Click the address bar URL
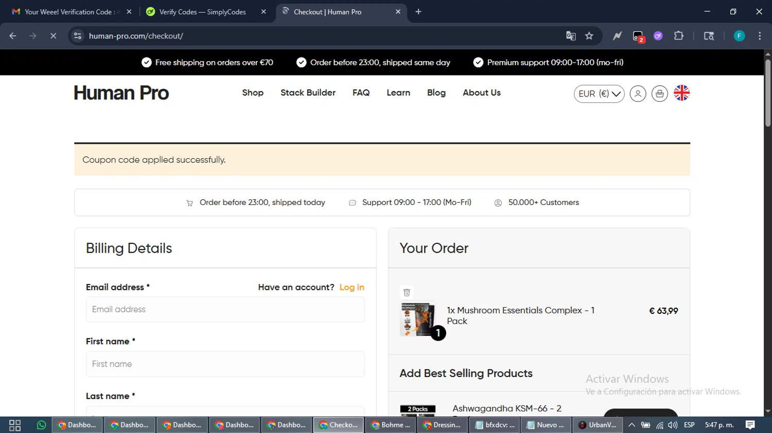 click(136, 36)
